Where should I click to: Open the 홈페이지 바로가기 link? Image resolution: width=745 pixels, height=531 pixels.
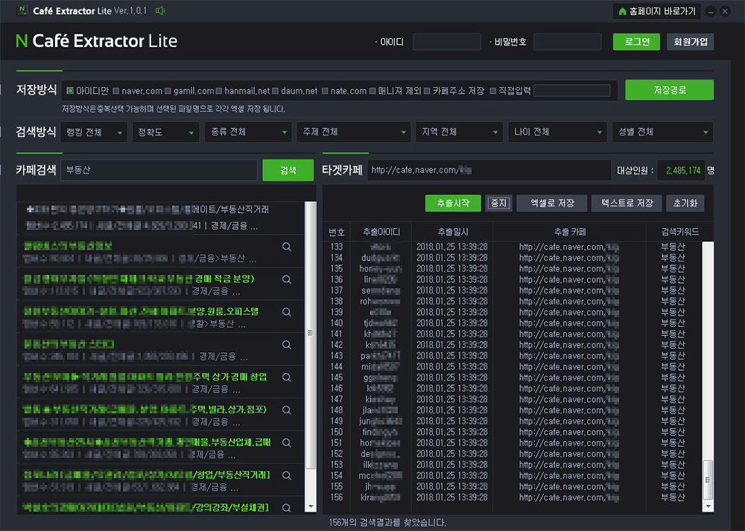point(658,11)
